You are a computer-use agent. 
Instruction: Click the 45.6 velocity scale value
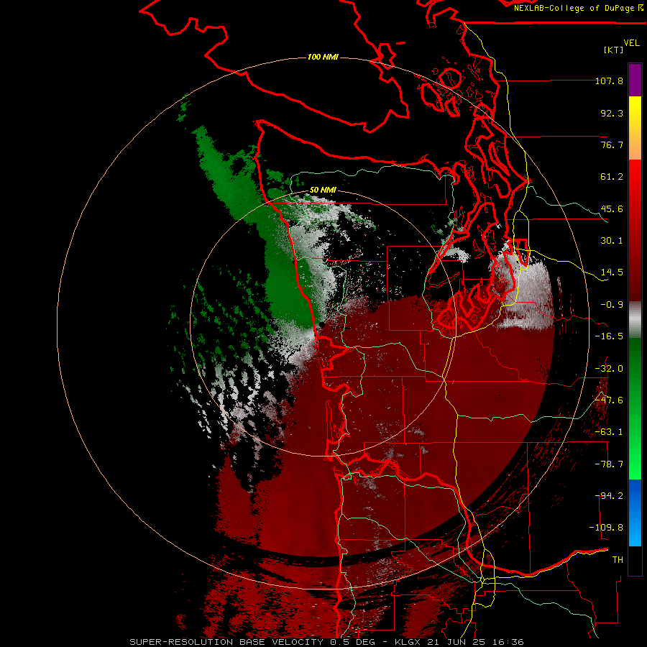(612, 208)
